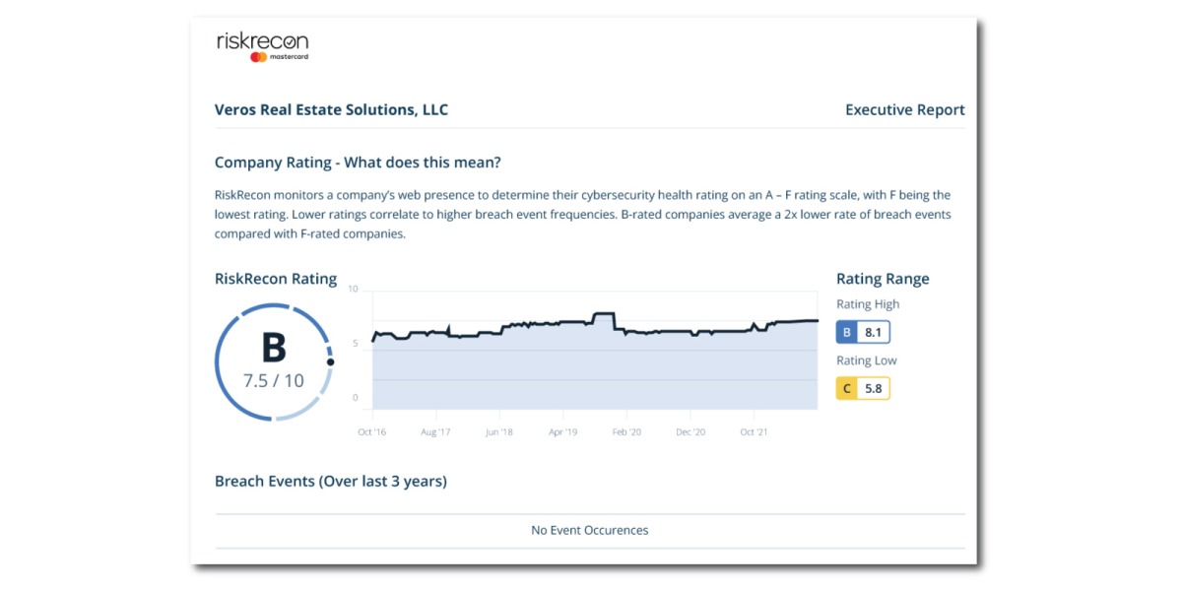Click the Apr '19 axis label

[x=562, y=432]
